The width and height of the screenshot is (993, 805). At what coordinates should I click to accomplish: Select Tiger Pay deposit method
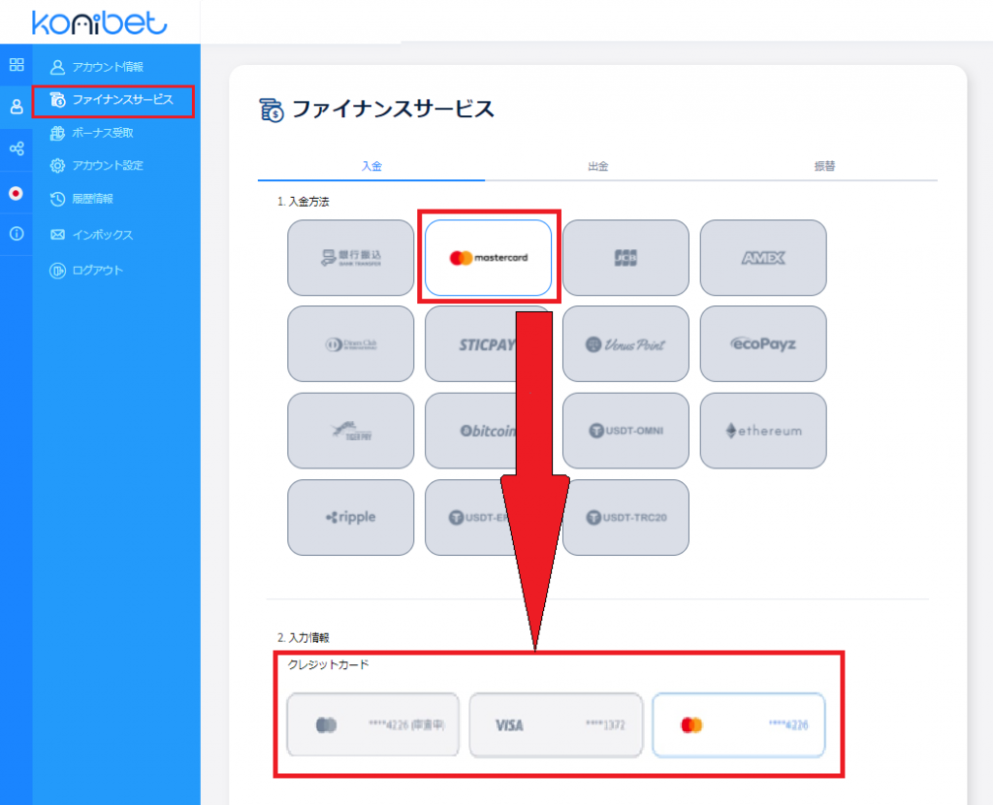point(351,431)
